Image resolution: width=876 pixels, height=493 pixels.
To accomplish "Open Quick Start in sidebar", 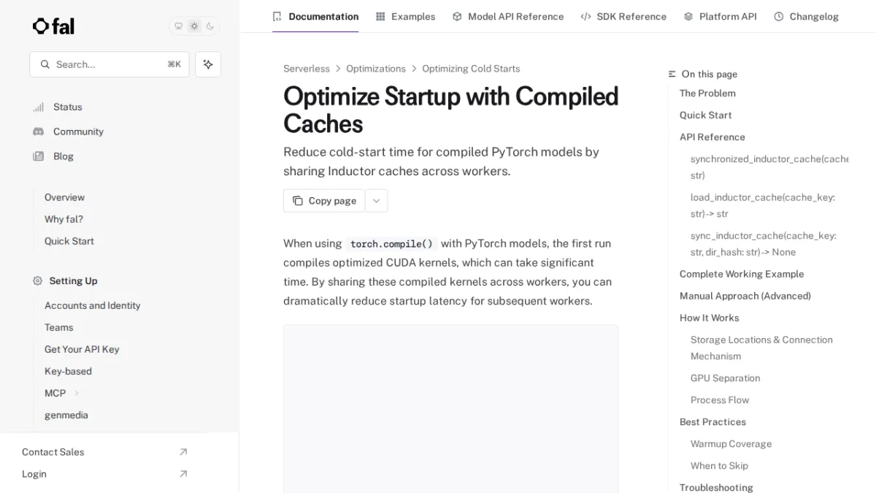I will tap(69, 241).
